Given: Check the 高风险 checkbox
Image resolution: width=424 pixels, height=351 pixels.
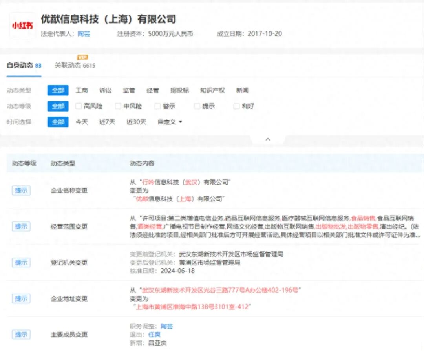Looking at the screenshot, I should click(79, 106).
